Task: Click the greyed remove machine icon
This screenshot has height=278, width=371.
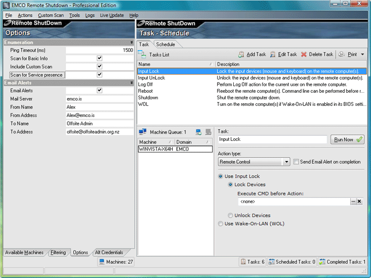Action: click(208, 132)
